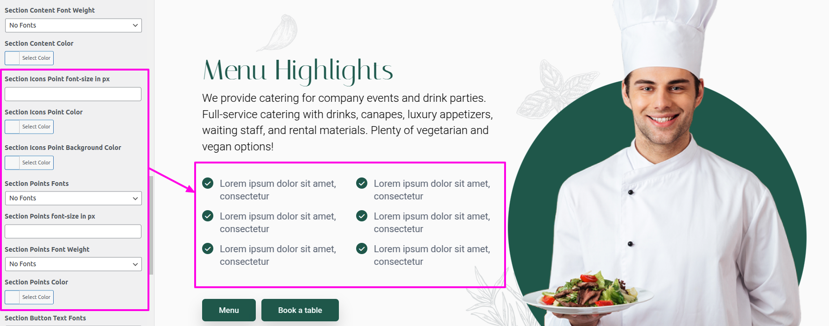Select color for Section Content Color
This screenshot has width=829, height=326.
[29, 58]
